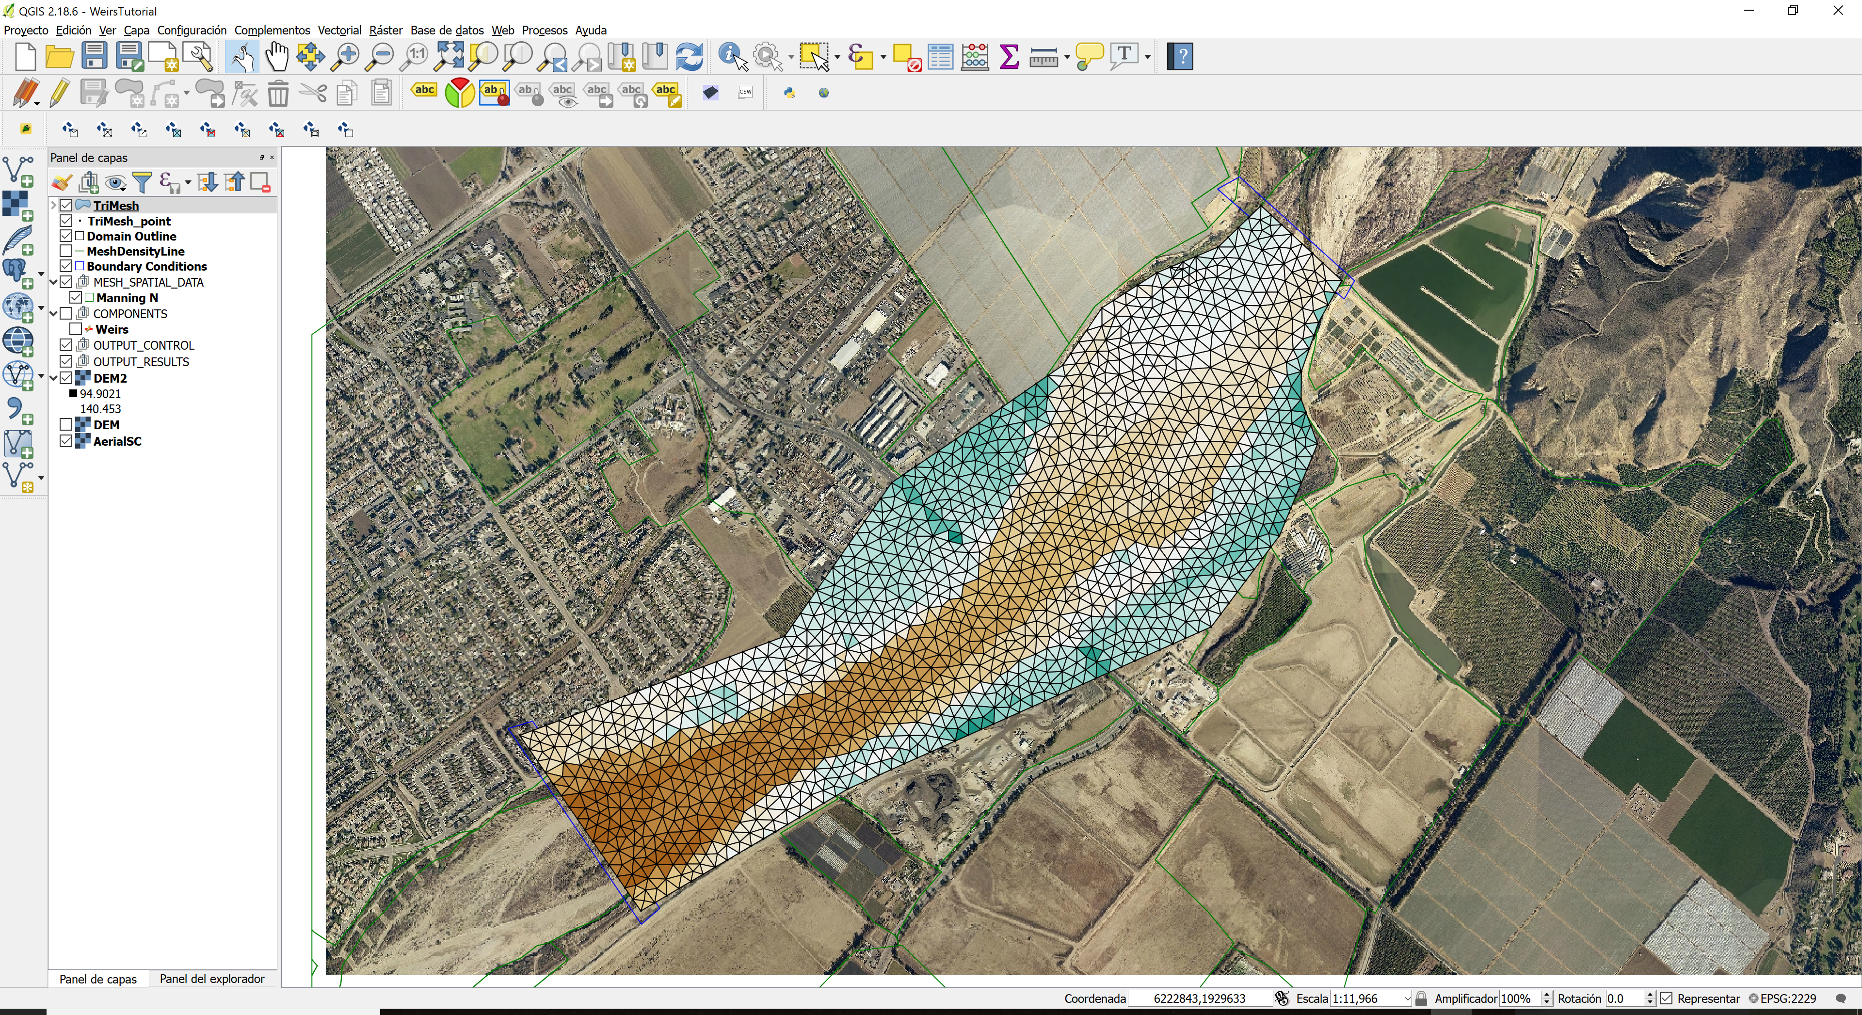Toggle editing with the yellow pencil icon
The width and height of the screenshot is (1862, 1015).
pyautogui.click(x=60, y=93)
